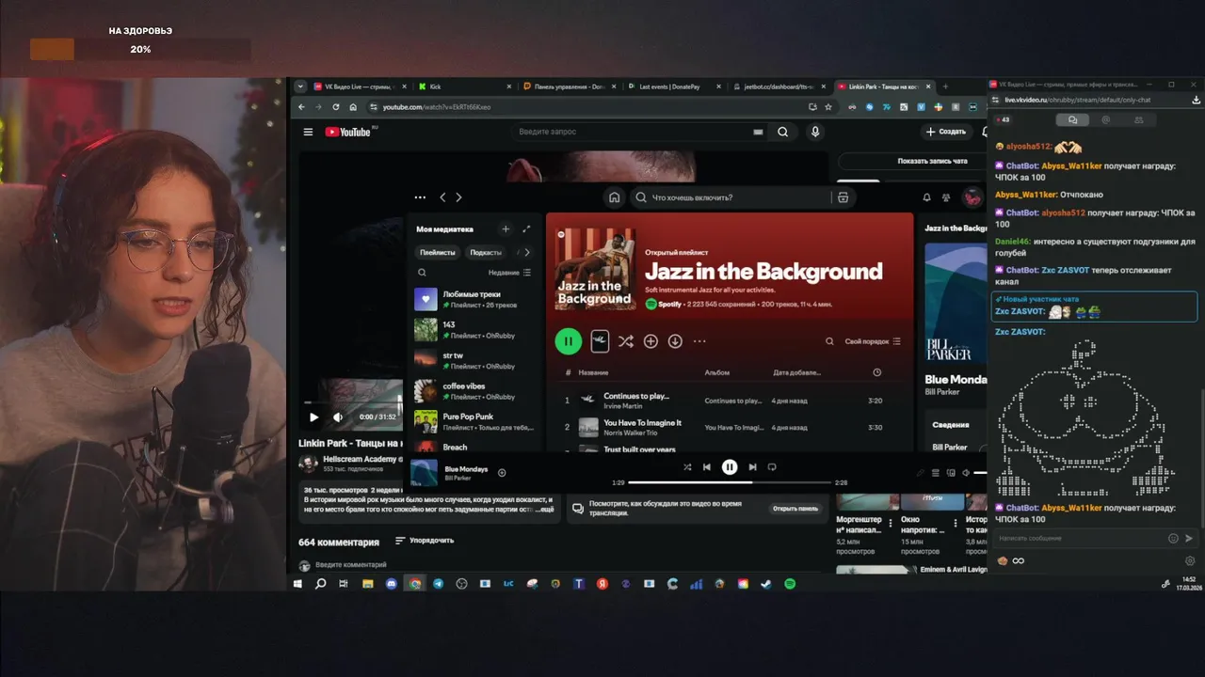Pause playback in bottom player bar
The image size is (1205, 677).
[x=730, y=467]
